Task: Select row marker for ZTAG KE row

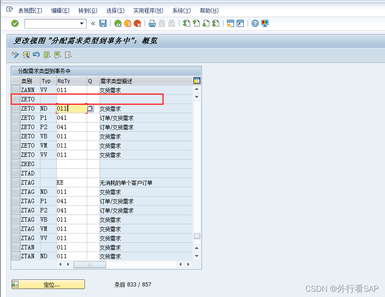Action: tap(15, 182)
